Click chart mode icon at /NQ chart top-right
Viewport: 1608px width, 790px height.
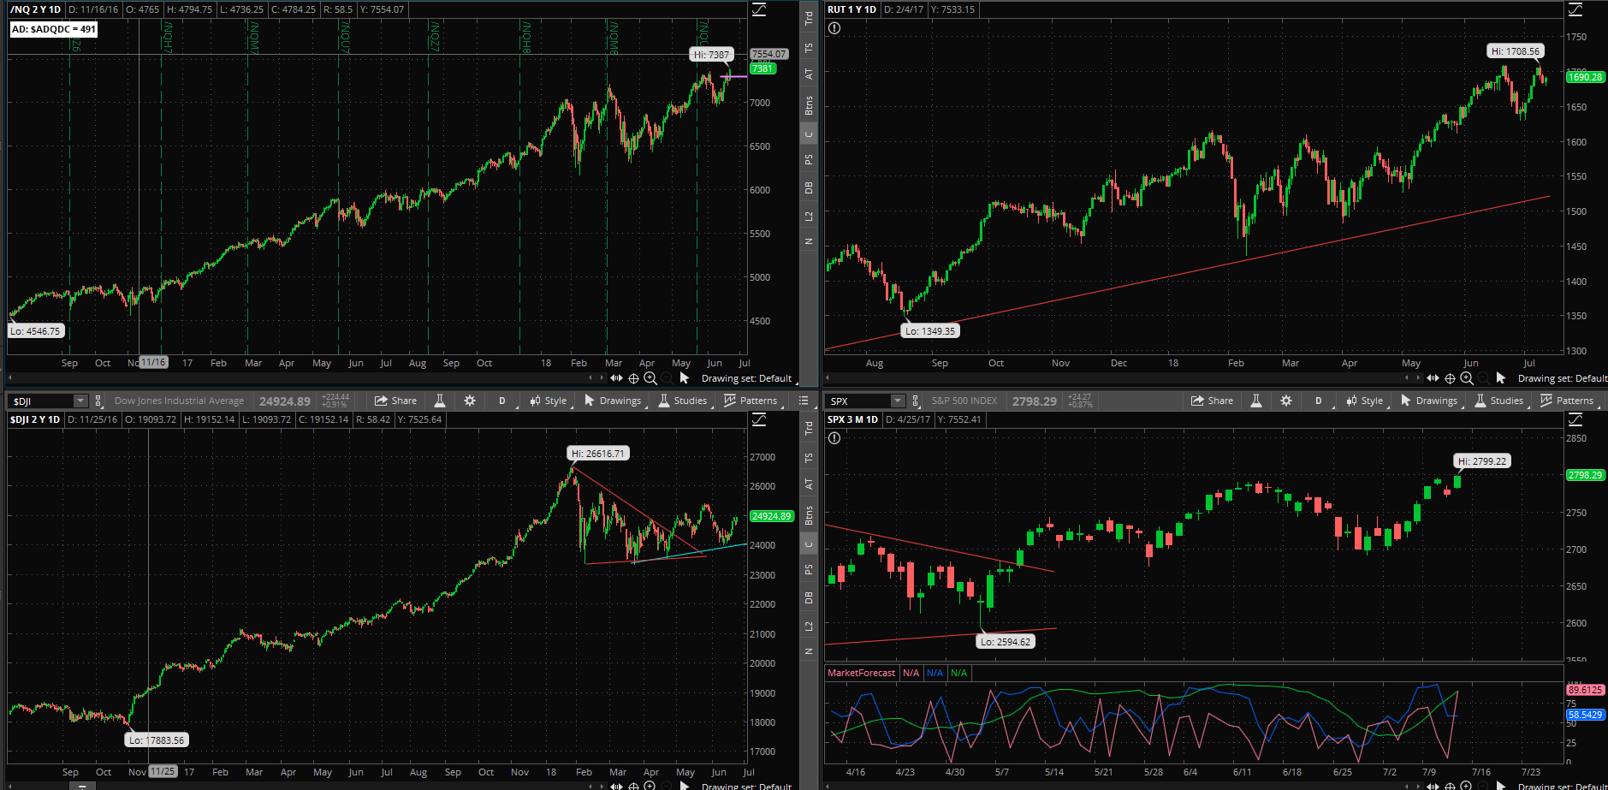point(759,9)
